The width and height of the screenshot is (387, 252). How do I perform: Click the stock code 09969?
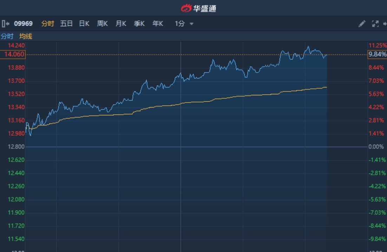click(x=23, y=24)
